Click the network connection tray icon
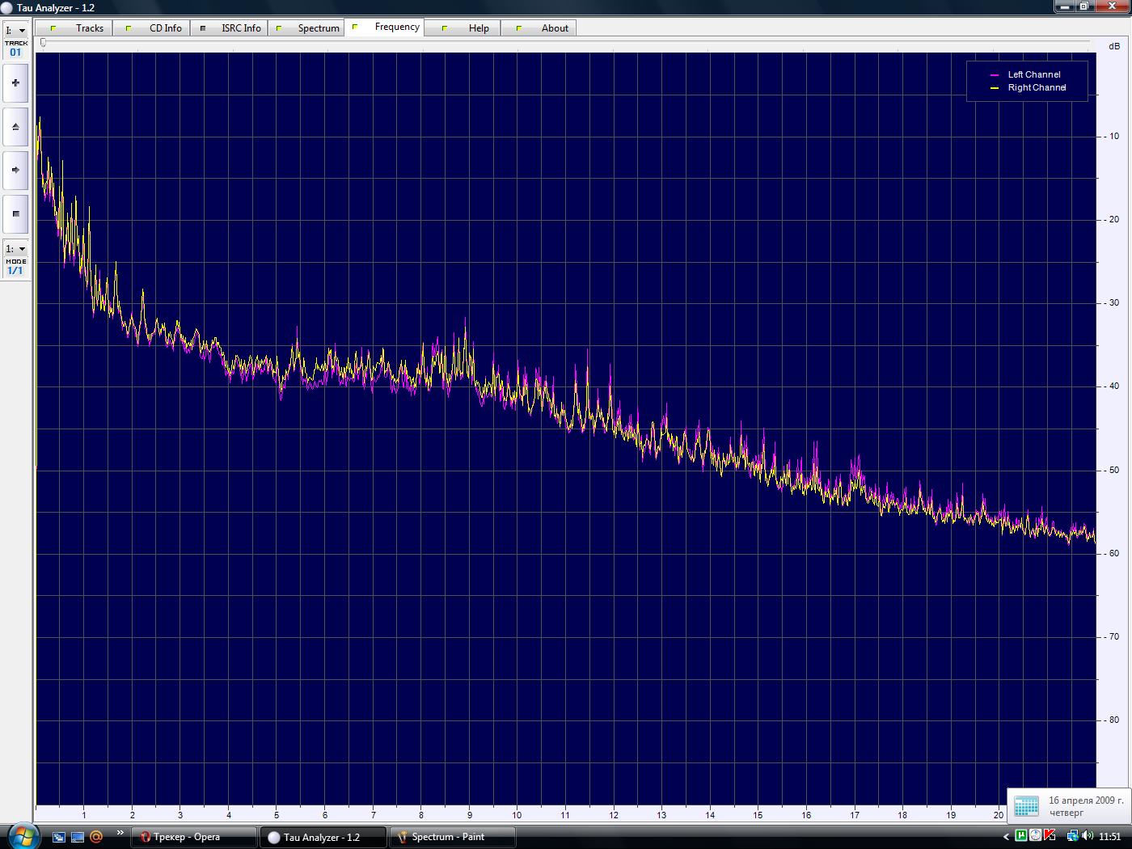The height and width of the screenshot is (849, 1132). pyautogui.click(x=1072, y=836)
